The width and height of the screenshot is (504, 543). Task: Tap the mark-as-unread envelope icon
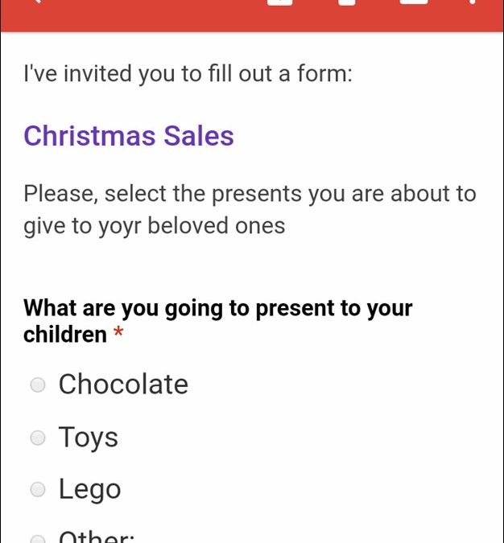(414, 2)
